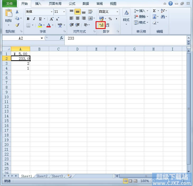The height and width of the screenshot is (186, 193).
Task: Switch to the 数据 tab
Action: [x=86, y=4]
